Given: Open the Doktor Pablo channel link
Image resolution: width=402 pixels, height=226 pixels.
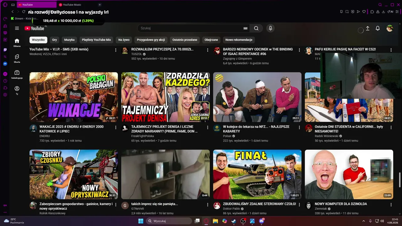Looking at the screenshot, I should [x=231, y=209].
